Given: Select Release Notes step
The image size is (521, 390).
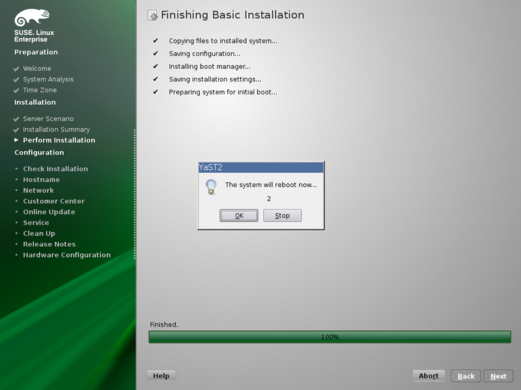Looking at the screenshot, I should pos(49,244).
